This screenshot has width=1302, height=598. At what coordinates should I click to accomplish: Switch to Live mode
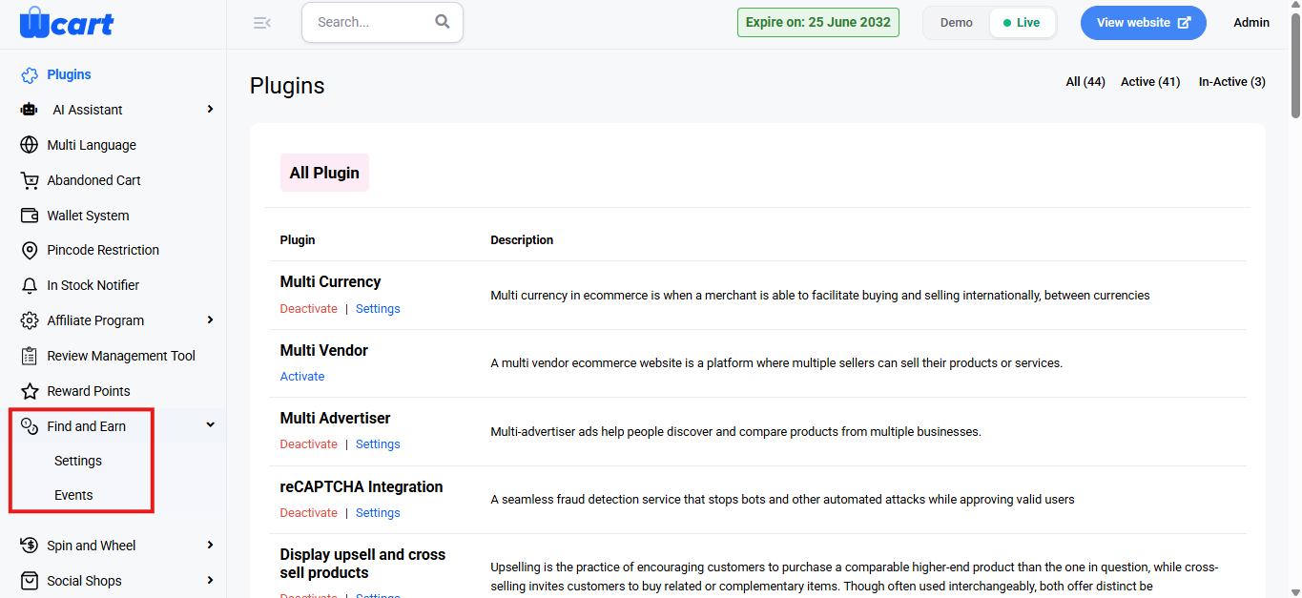1022,23
